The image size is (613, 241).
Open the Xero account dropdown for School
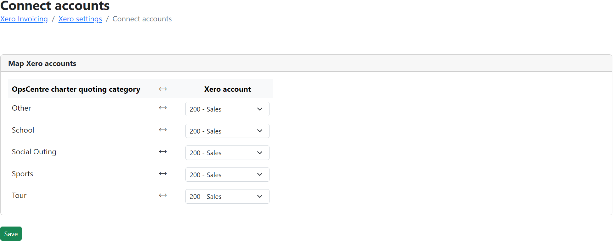(227, 131)
